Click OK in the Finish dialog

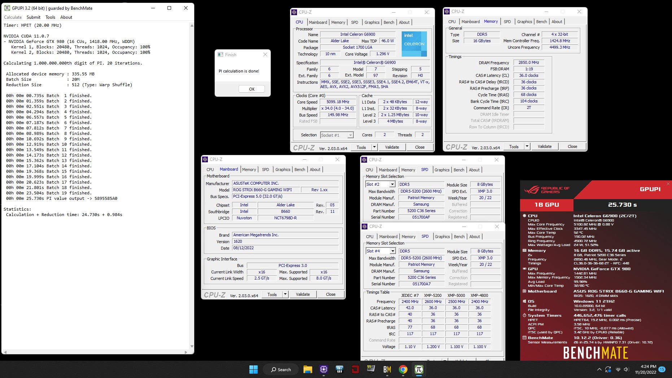point(252,89)
